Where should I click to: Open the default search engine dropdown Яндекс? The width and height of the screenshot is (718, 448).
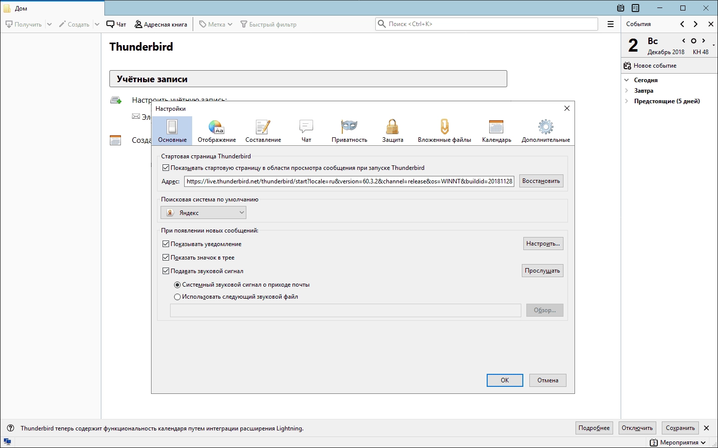[x=204, y=212]
